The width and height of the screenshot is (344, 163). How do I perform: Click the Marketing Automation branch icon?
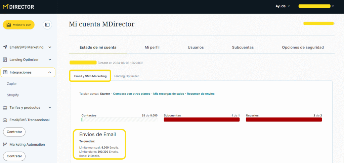coord(5,145)
